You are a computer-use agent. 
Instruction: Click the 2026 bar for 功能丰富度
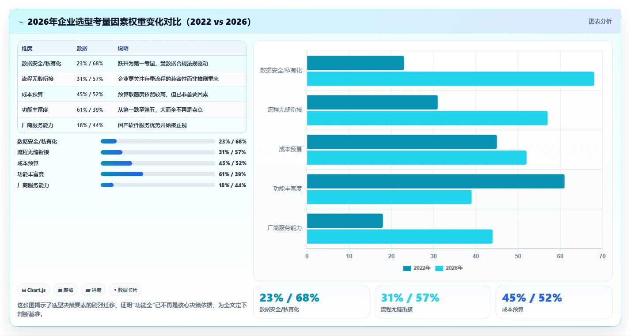[x=389, y=197]
